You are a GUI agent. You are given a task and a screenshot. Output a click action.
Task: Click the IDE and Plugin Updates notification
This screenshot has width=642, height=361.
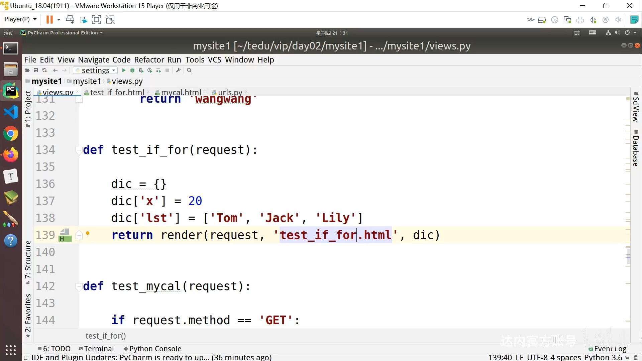click(151, 357)
